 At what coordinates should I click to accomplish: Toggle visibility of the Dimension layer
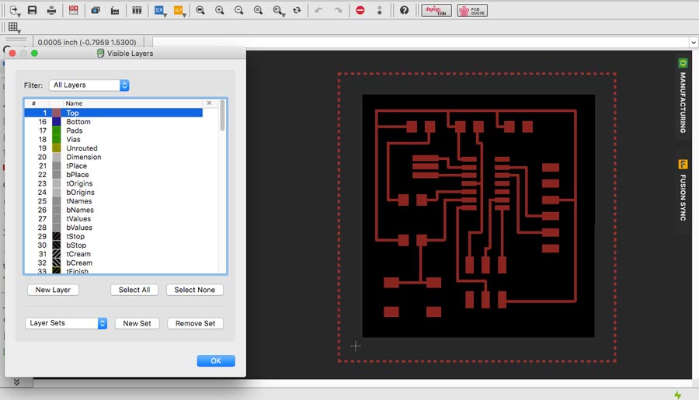(83, 157)
